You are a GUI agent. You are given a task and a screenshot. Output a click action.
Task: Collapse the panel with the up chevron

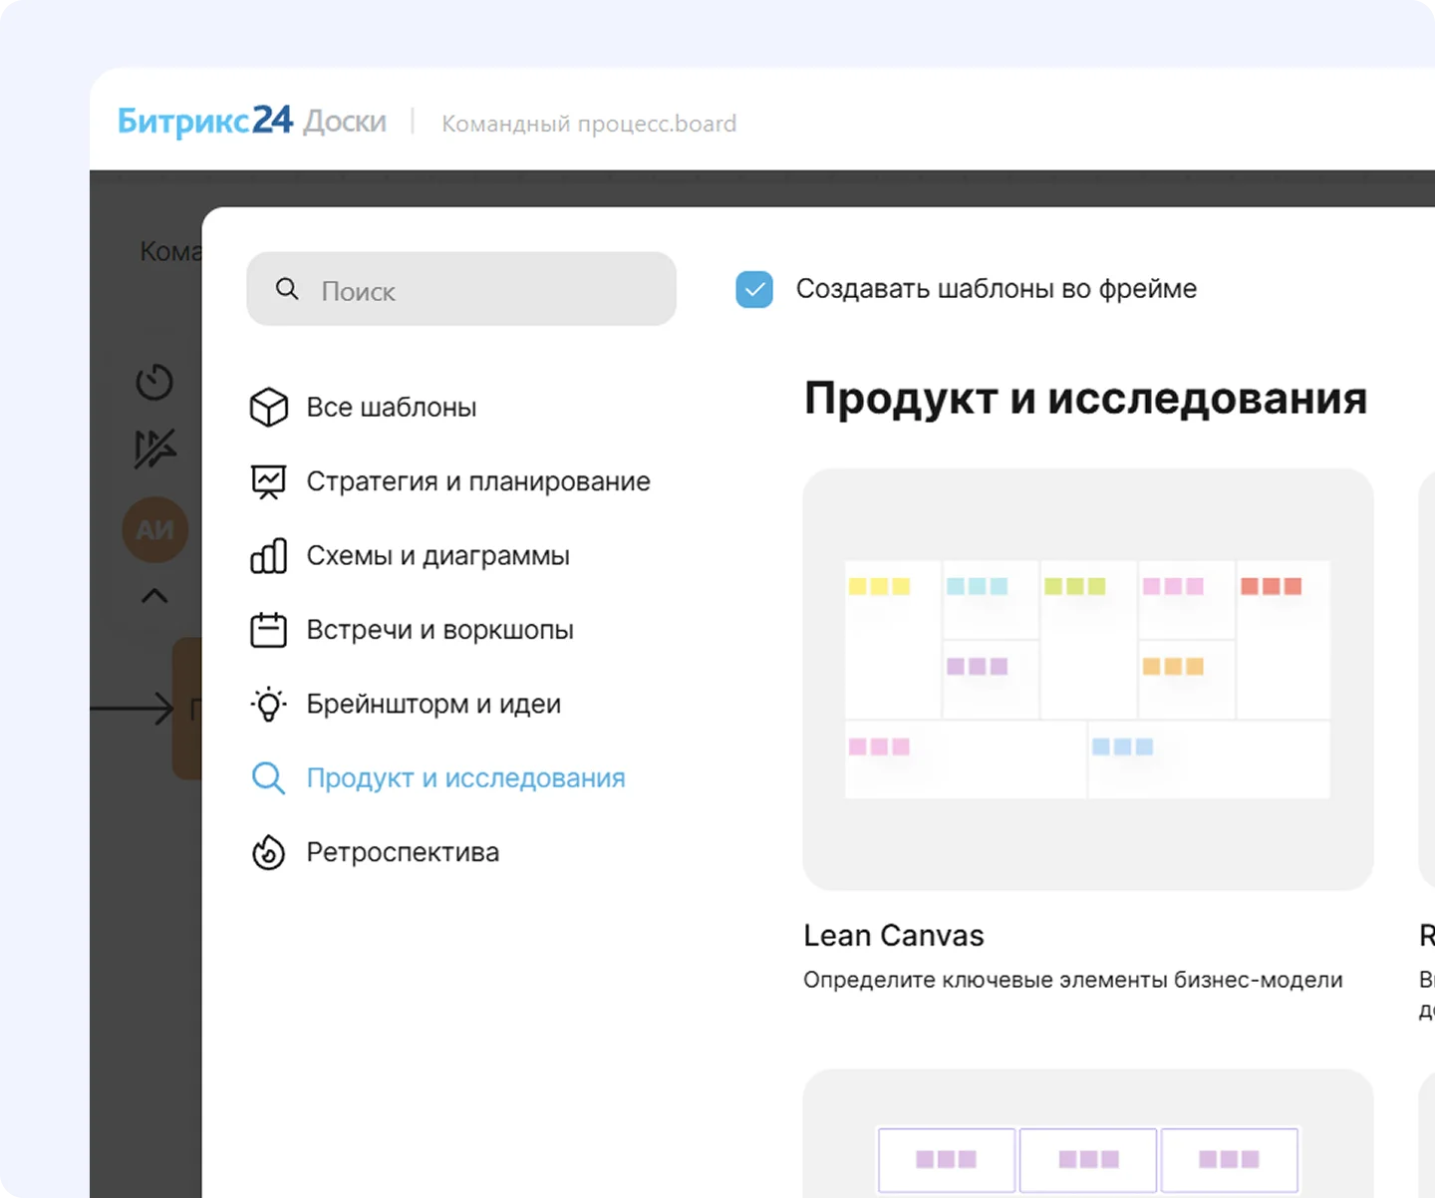154,596
